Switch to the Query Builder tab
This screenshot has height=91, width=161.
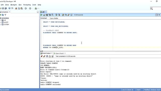point(54,18)
